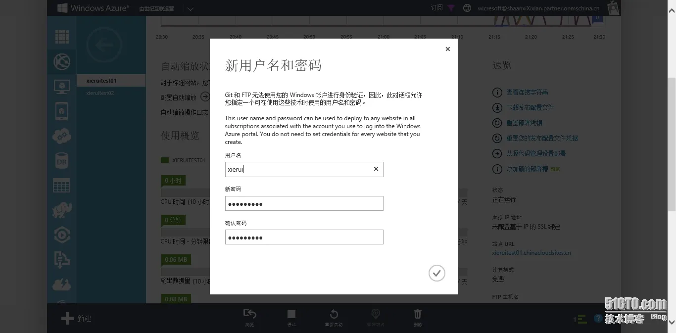Open 从源代码管理设置部署 link
The image size is (676, 333).
[x=536, y=153]
